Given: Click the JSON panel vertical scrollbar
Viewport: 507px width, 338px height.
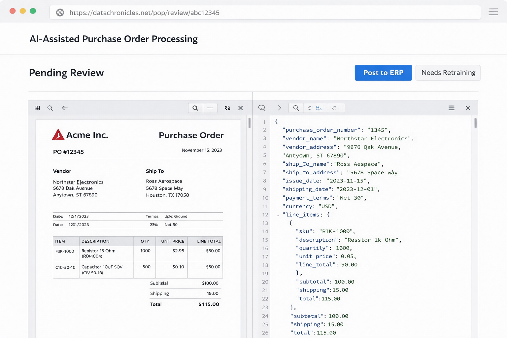Looking at the screenshot, I should (x=475, y=123).
